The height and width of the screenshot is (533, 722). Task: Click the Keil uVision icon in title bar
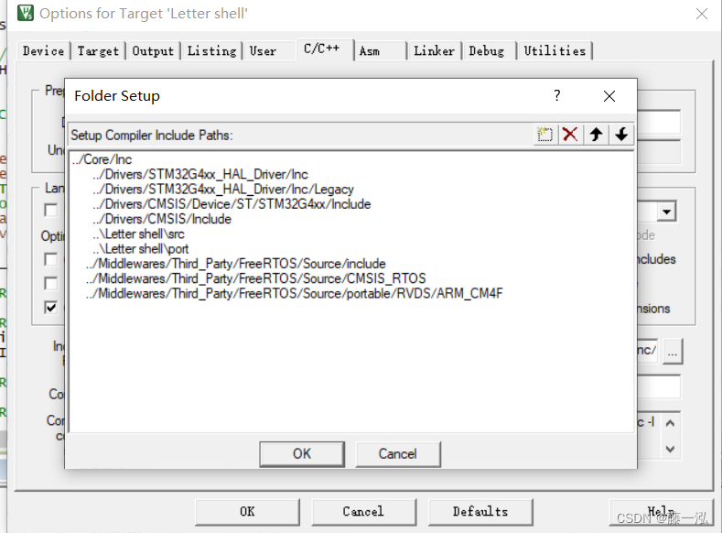click(x=26, y=14)
